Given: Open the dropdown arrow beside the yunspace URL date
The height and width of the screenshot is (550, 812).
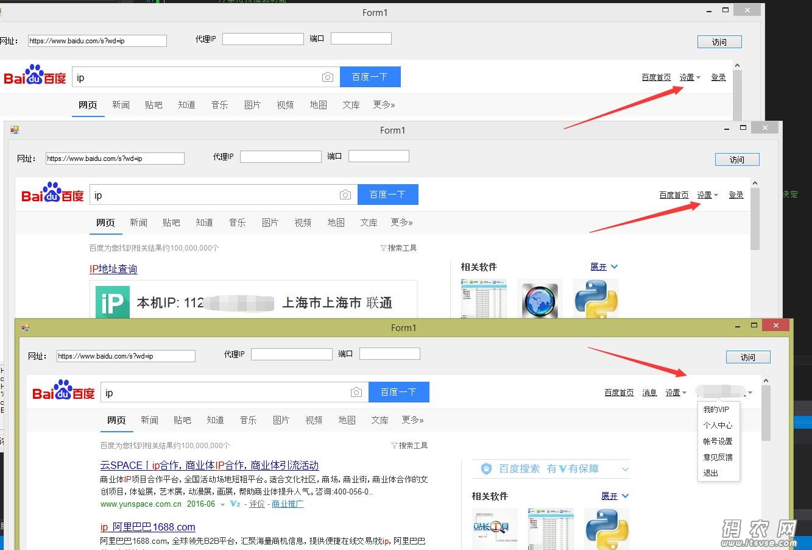Looking at the screenshot, I should click(223, 504).
